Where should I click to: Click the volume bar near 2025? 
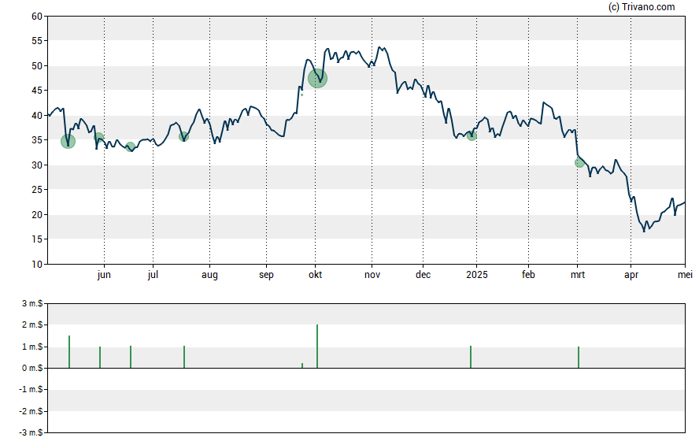(x=471, y=357)
